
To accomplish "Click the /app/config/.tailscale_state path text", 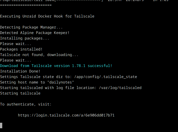I will point(106,77).
